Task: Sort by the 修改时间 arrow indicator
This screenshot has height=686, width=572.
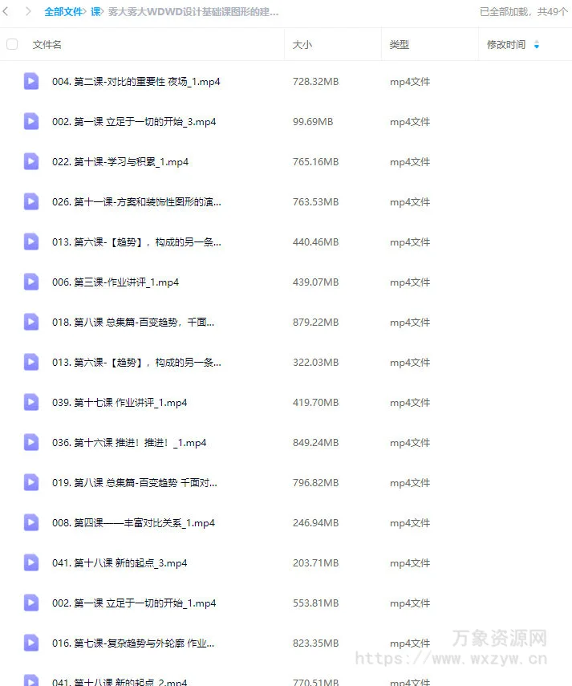Action: click(x=537, y=45)
